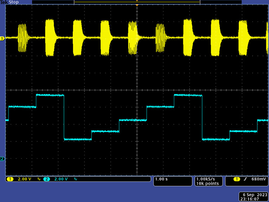
Task: Click the channel 1 ground reference marker
Action: (x=2, y=39)
